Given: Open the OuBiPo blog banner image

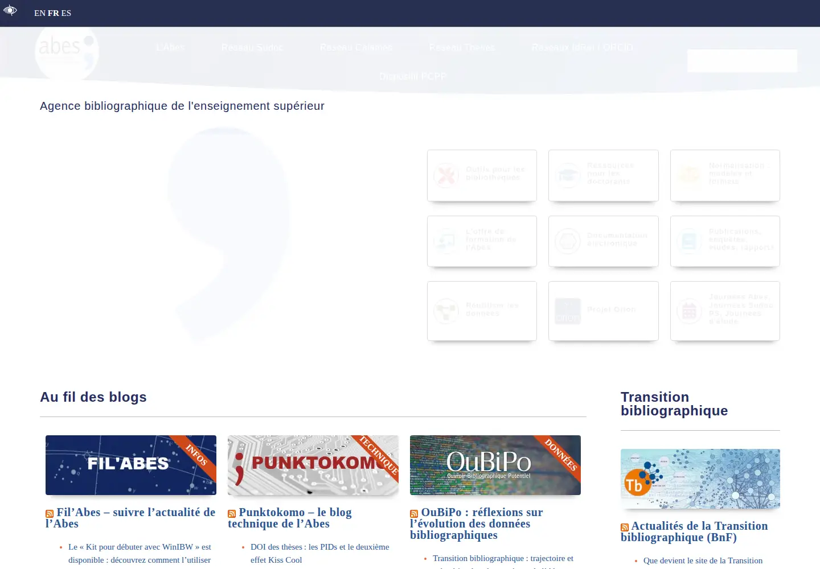Looking at the screenshot, I should click(x=495, y=465).
